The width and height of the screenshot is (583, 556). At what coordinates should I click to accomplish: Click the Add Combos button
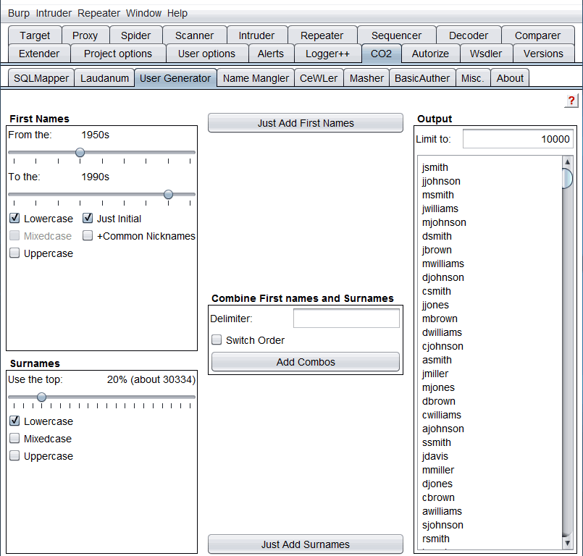pos(306,362)
